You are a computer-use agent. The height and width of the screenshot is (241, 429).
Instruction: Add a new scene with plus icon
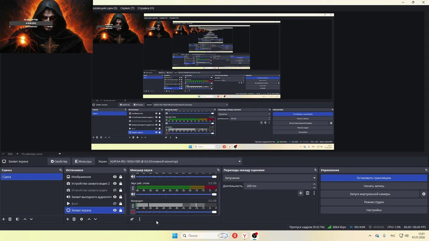click(4, 219)
